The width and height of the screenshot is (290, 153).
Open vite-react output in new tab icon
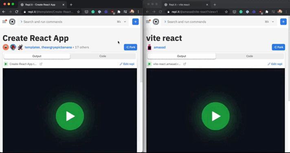185,64
